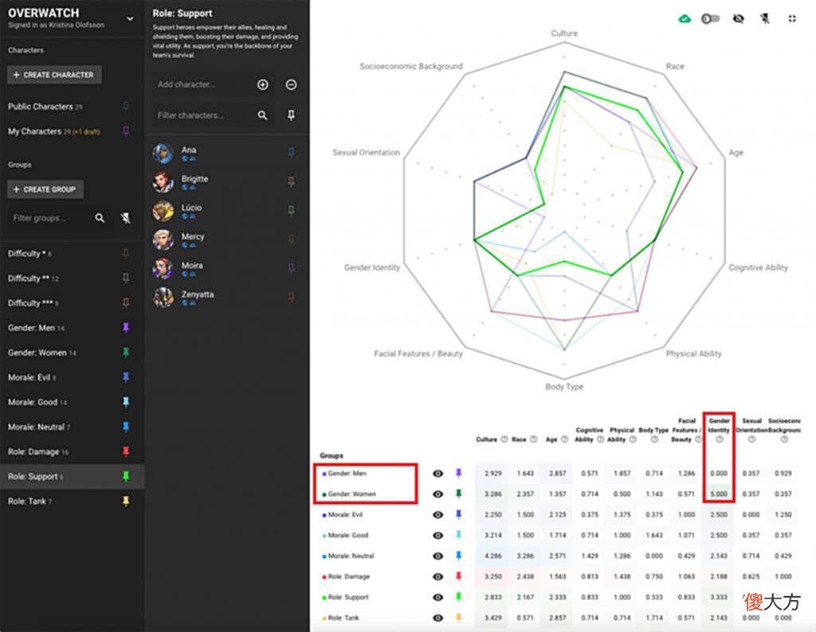This screenshot has width=816, height=632.
Task: Select the character Ana
Action: (188, 150)
